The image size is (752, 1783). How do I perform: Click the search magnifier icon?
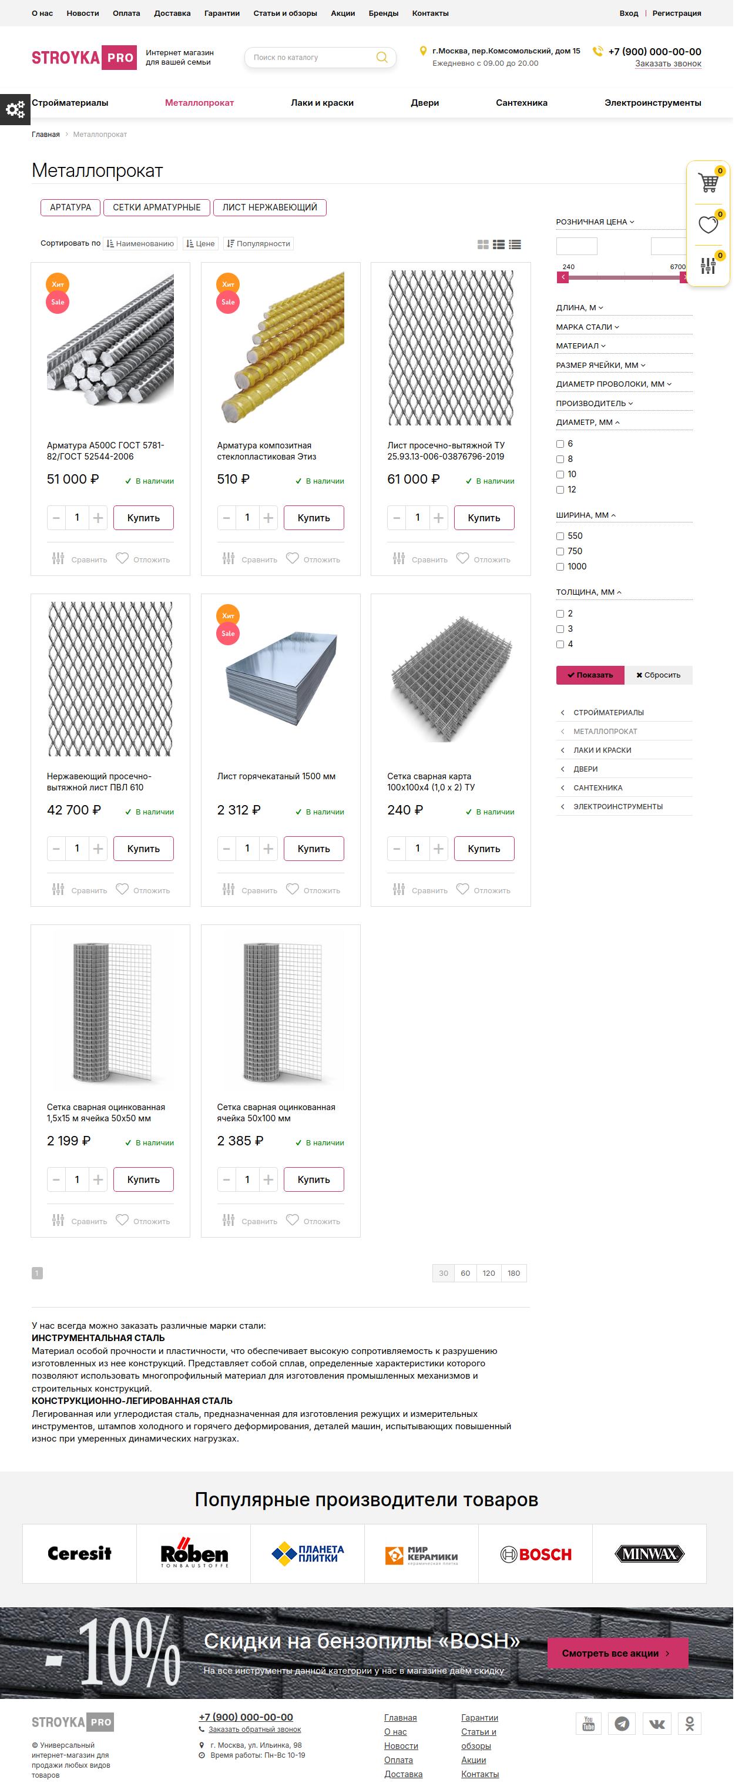[381, 58]
